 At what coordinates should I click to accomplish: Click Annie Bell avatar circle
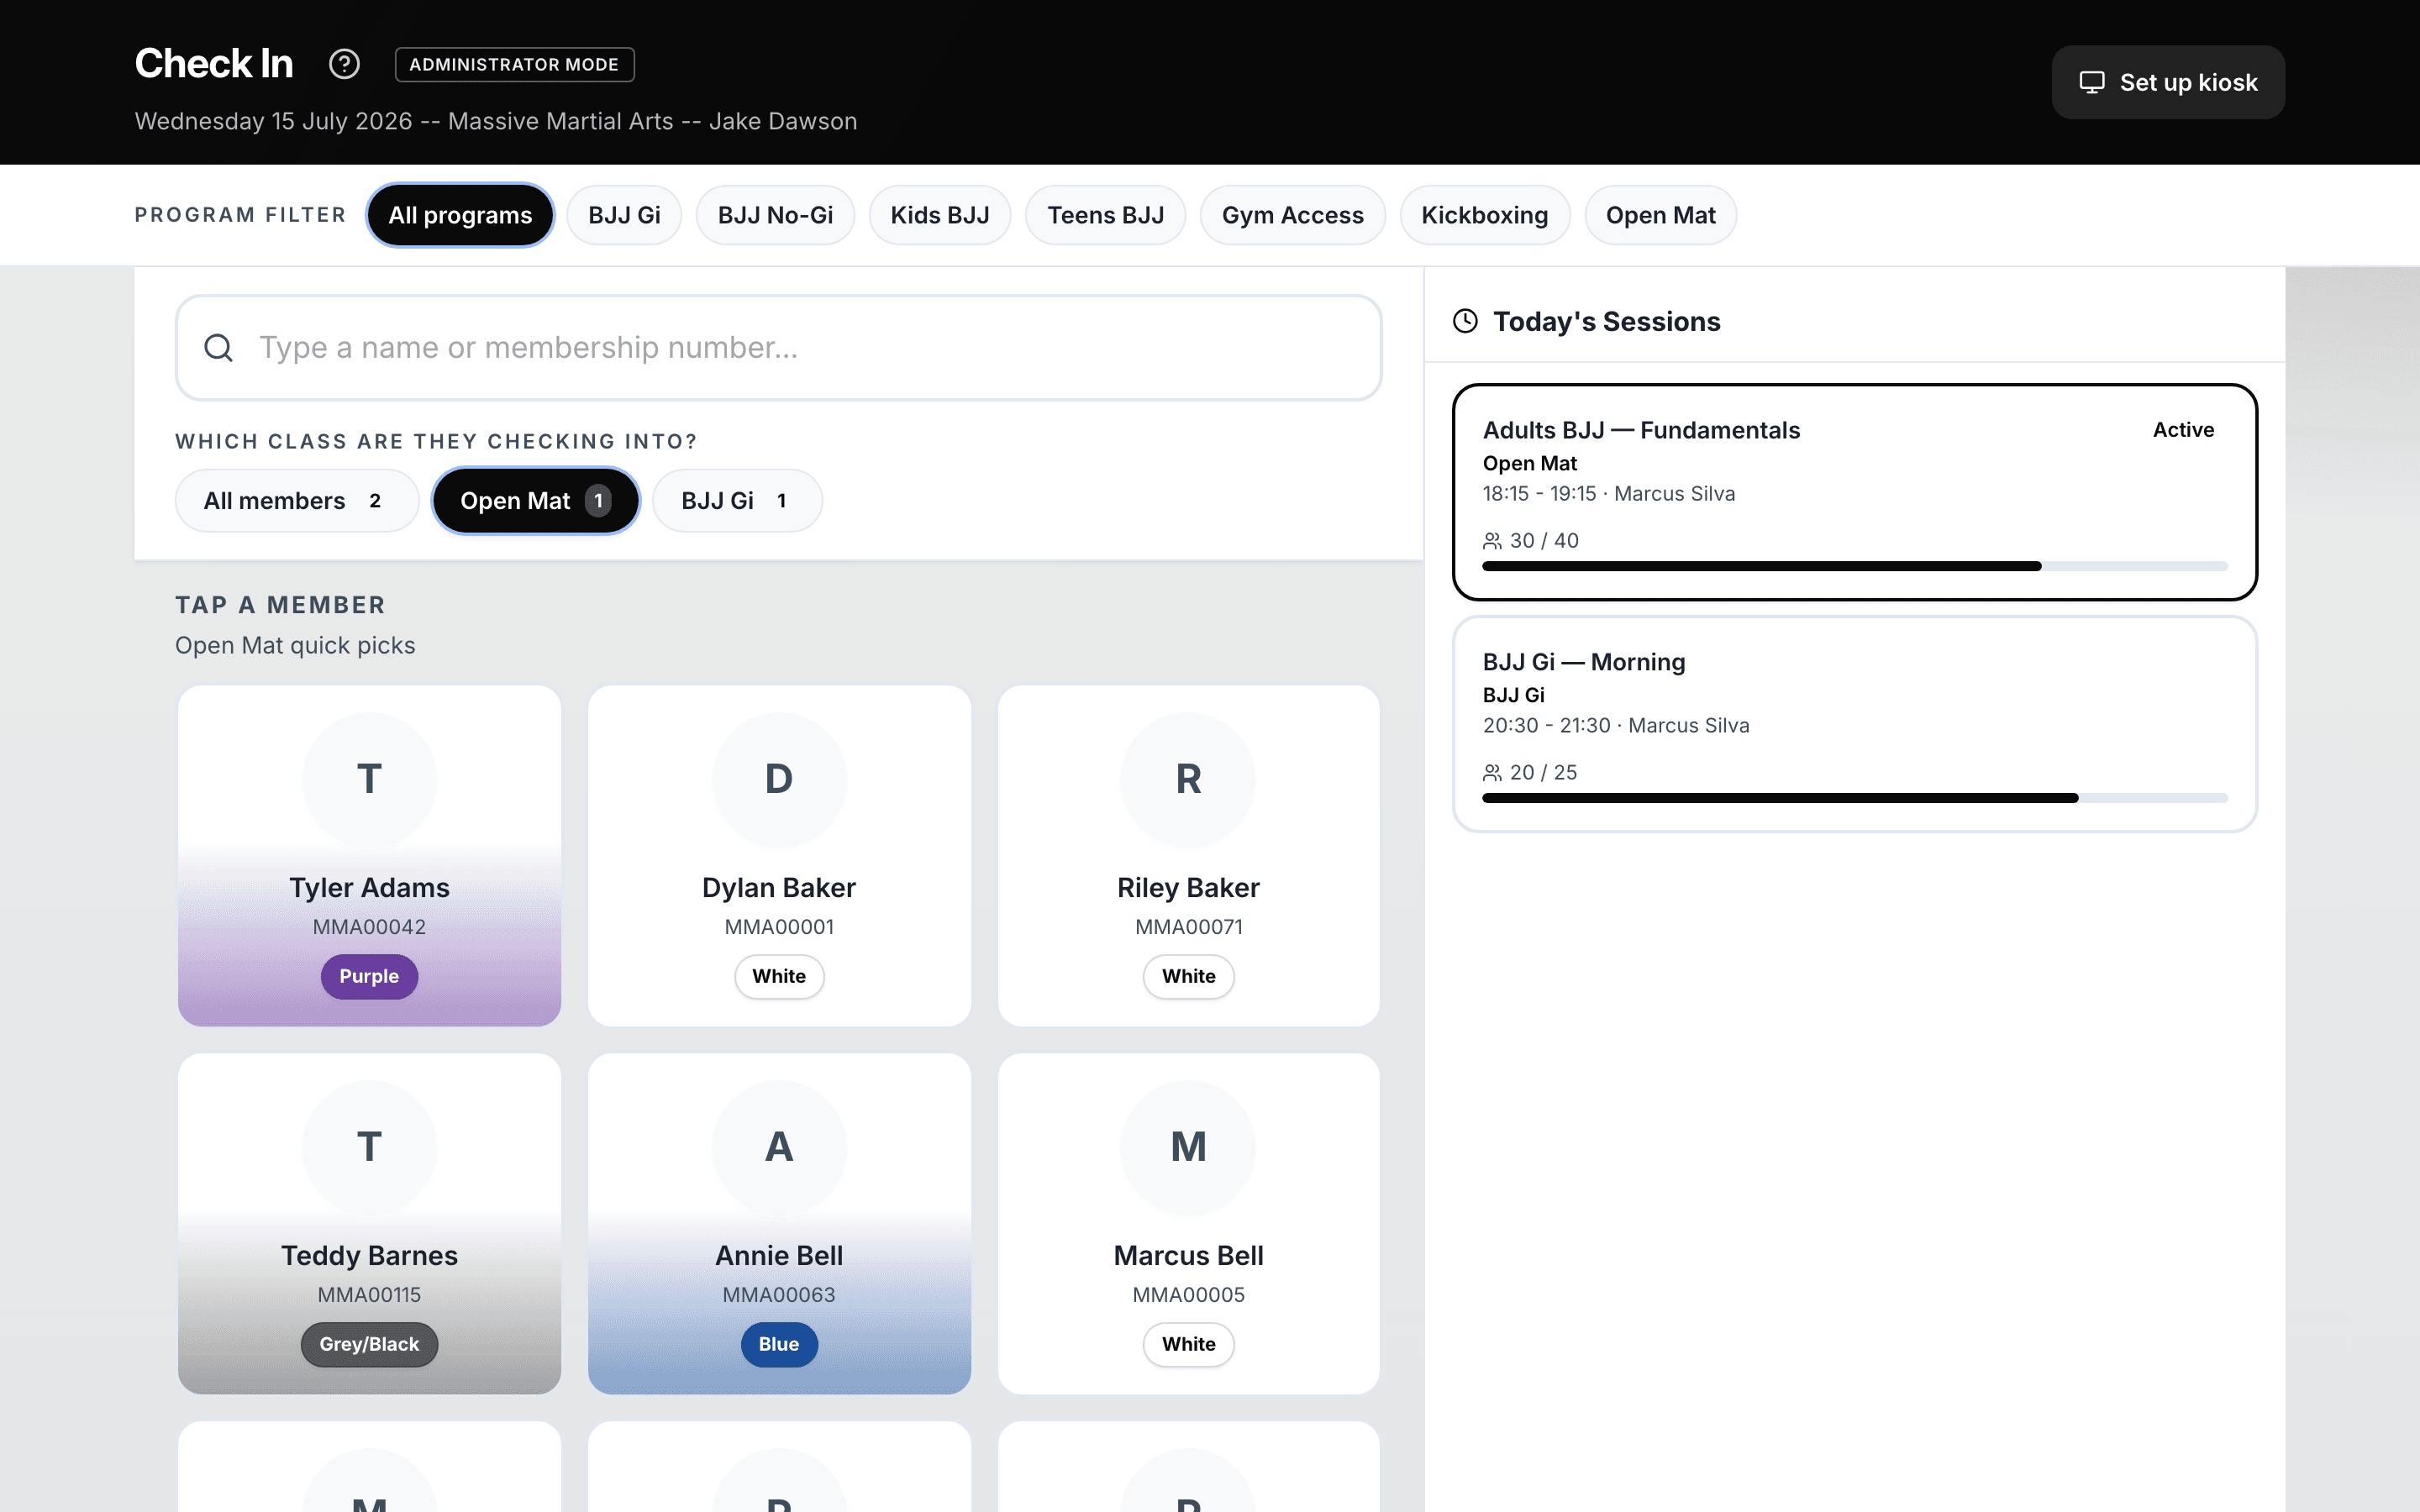(779, 1147)
